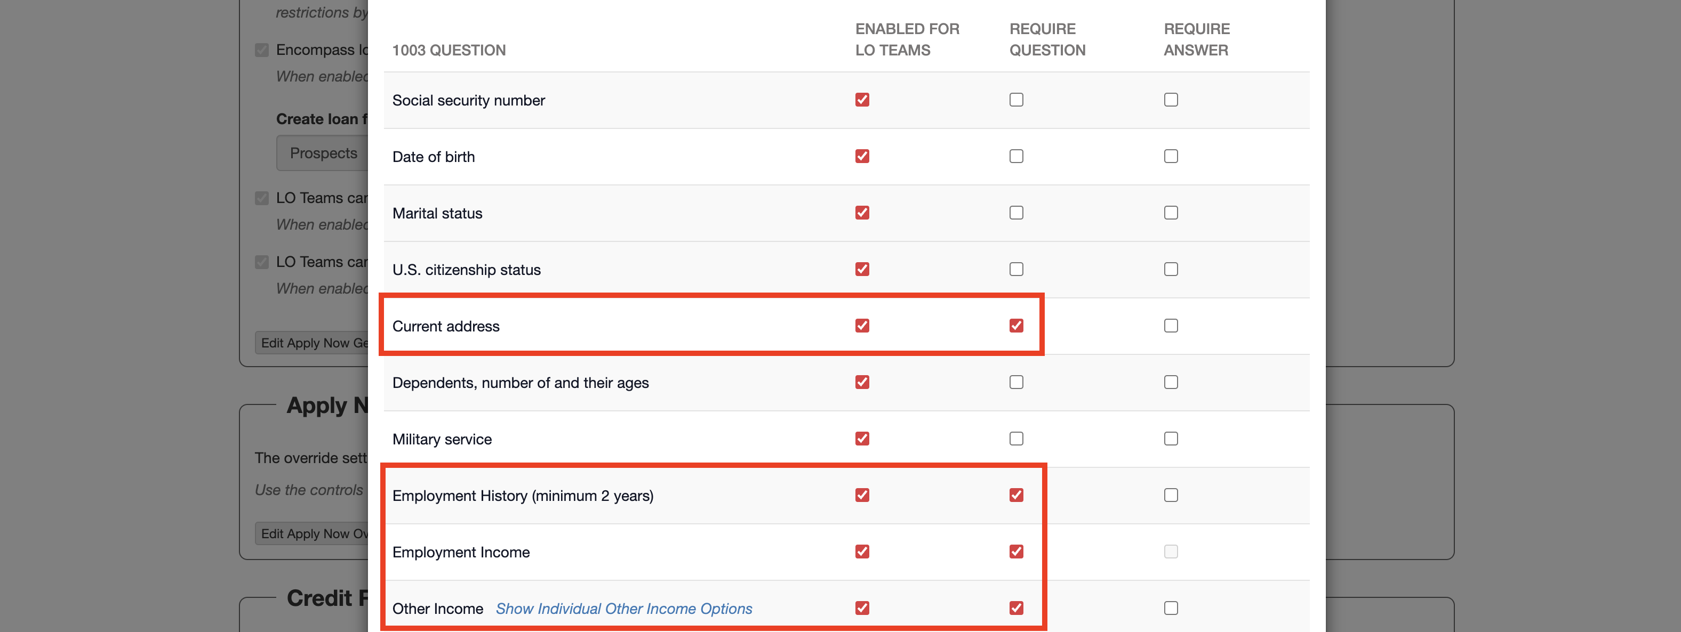Enable Require Answer for Employment History
The height and width of the screenshot is (632, 1681).
click(x=1171, y=495)
